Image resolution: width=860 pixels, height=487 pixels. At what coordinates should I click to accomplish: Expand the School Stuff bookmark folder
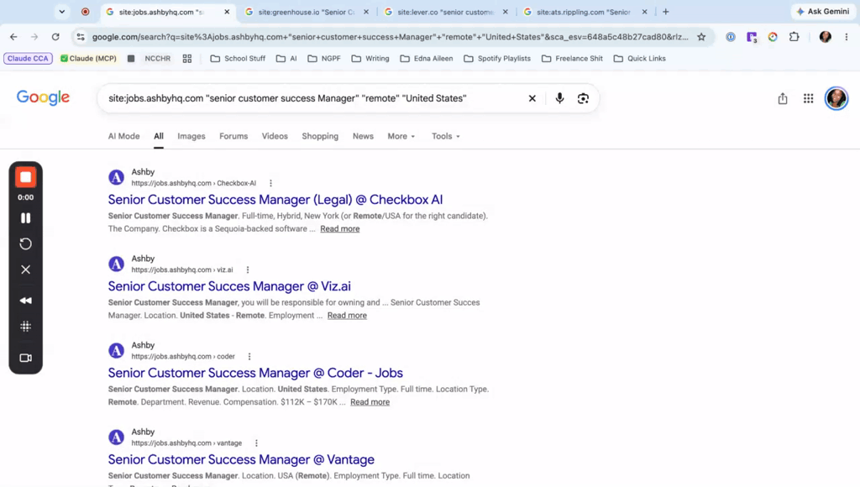(238, 58)
